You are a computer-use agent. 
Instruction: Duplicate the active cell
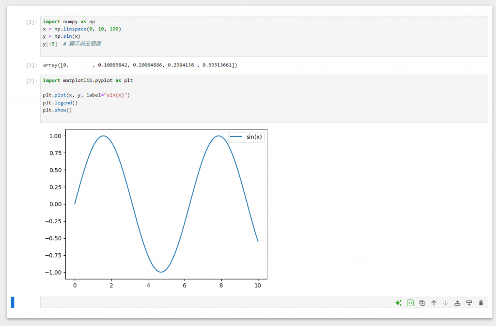(422, 303)
